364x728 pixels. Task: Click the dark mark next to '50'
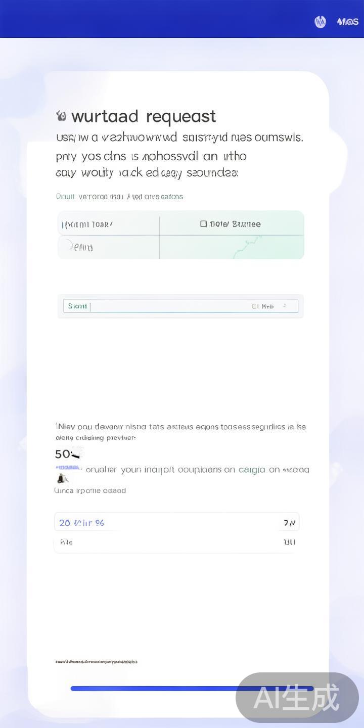[x=76, y=453]
